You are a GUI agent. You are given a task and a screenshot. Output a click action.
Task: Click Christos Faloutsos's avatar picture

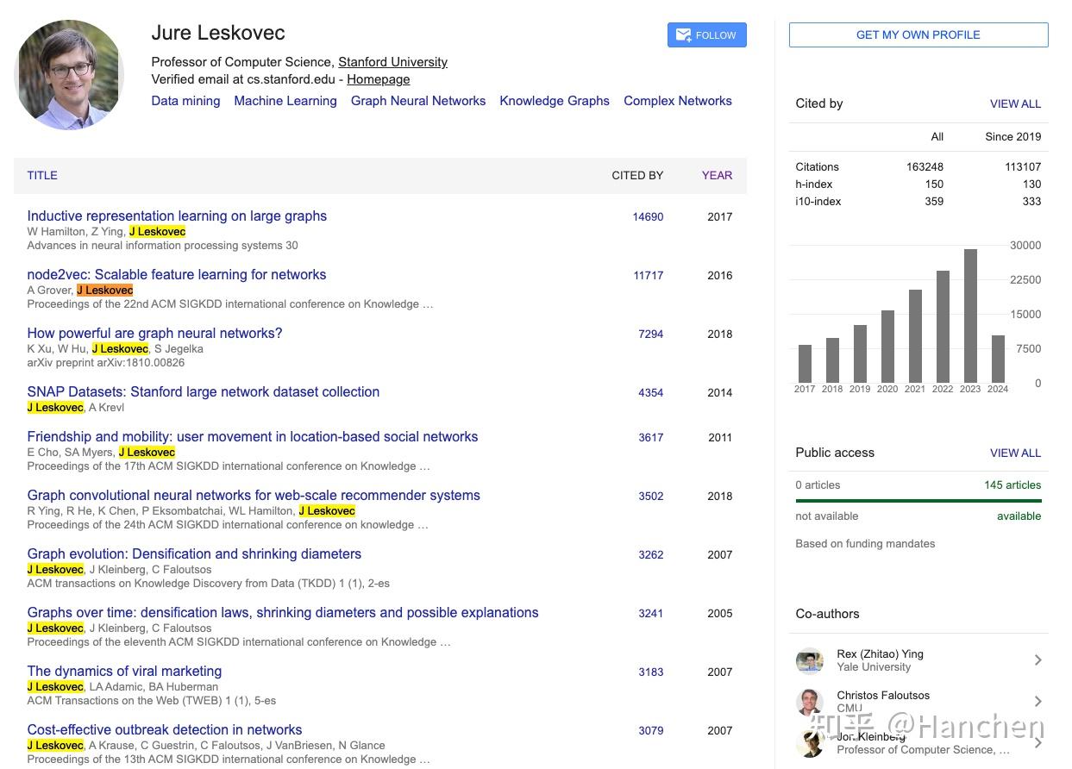[x=809, y=702]
